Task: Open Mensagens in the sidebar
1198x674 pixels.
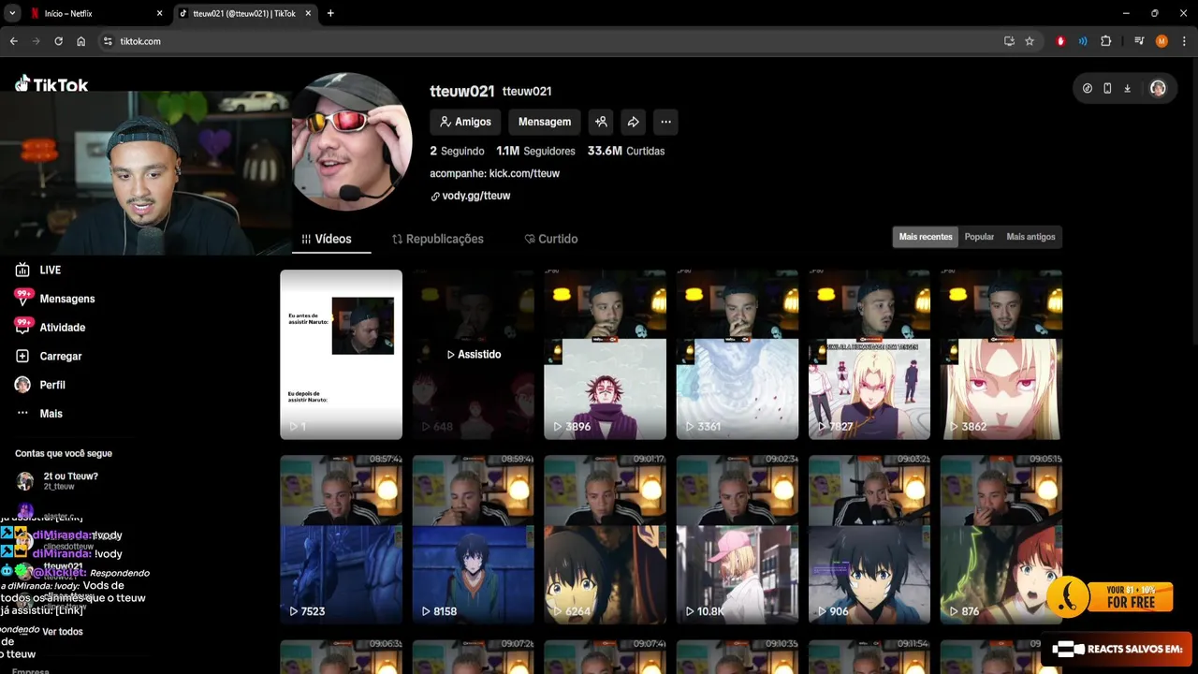Action: pyautogui.click(x=54, y=299)
